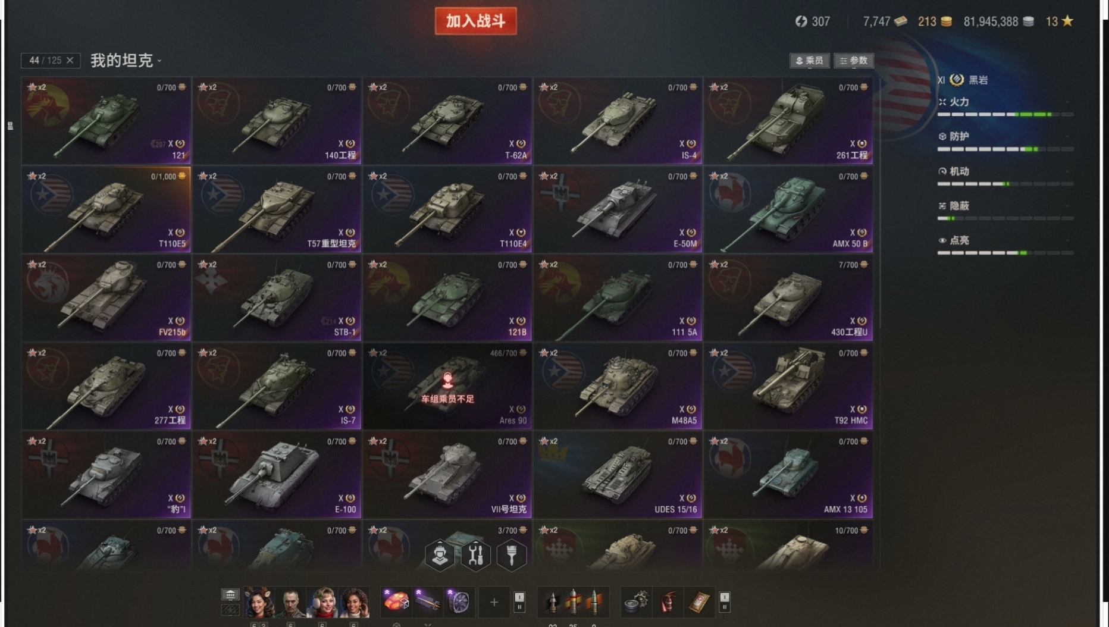The height and width of the screenshot is (627, 1109).
Task: Select the ventilation fan equipment slot
Action: point(459,602)
